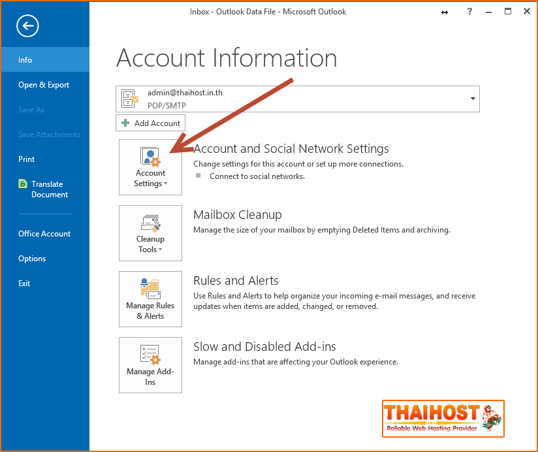Click the green plus icon beside Add Account
The width and height of the screenshot is (538, 452).
click(125, 123)
